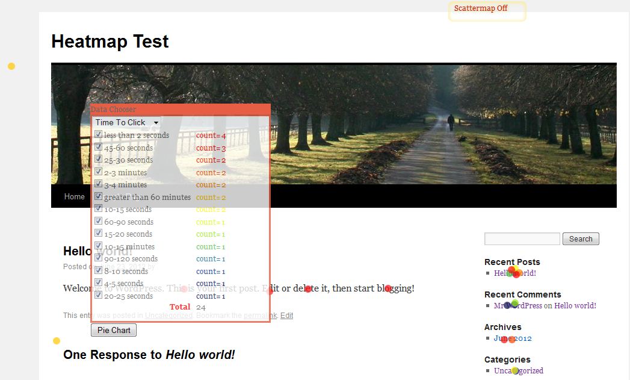Click 'One Response to Hello world!' heading
Screen dimensions: 630x380
pyautogui.click(x=149, y=355)
